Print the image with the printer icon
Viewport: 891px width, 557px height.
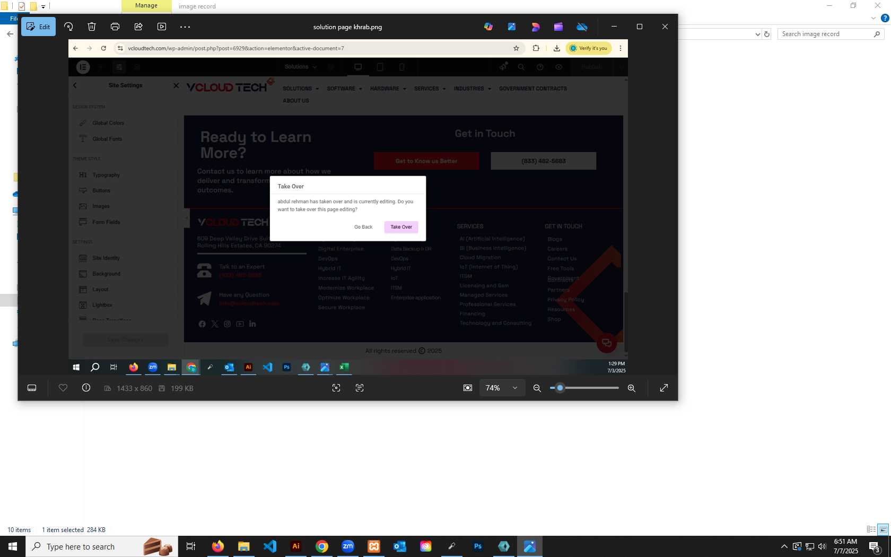pyautogui.click(x=115, y=27)
